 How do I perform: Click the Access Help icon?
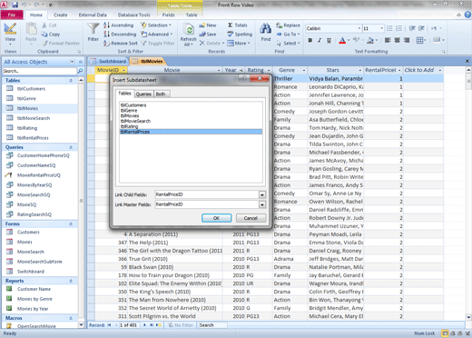467,15
